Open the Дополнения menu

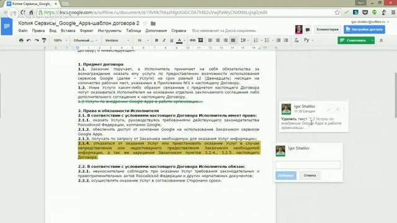coord(156,30)
